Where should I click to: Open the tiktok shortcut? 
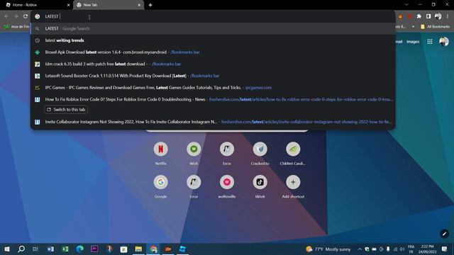260,186
